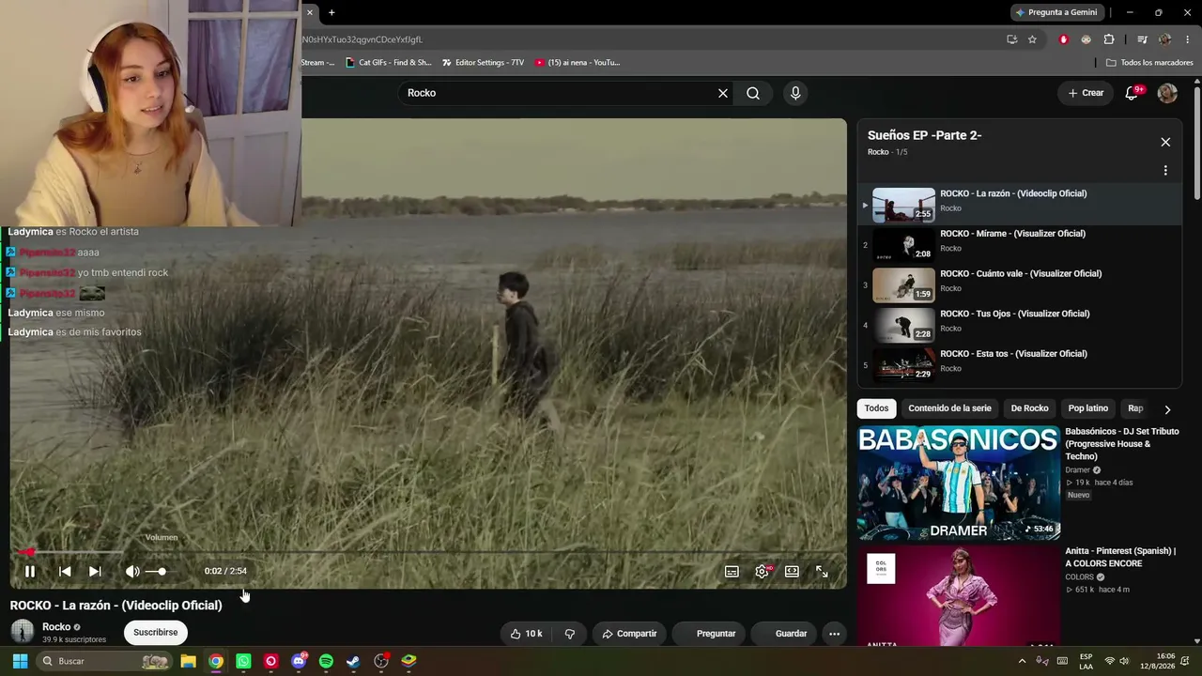Select the Rap filter chip
The image size is (1202, 676).
click(x=1135, y=408)
